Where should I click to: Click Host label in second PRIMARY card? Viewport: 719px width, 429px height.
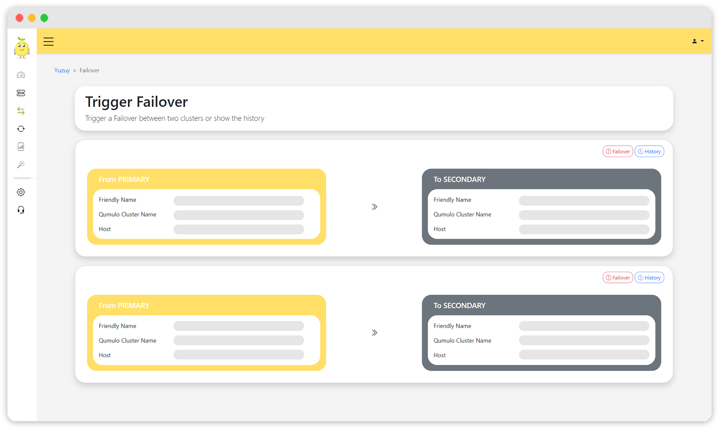(x=105, y=355)
